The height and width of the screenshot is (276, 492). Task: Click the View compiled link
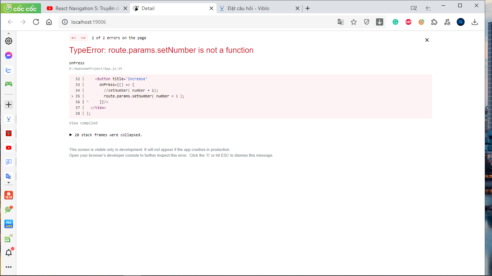tap(83, 123)
